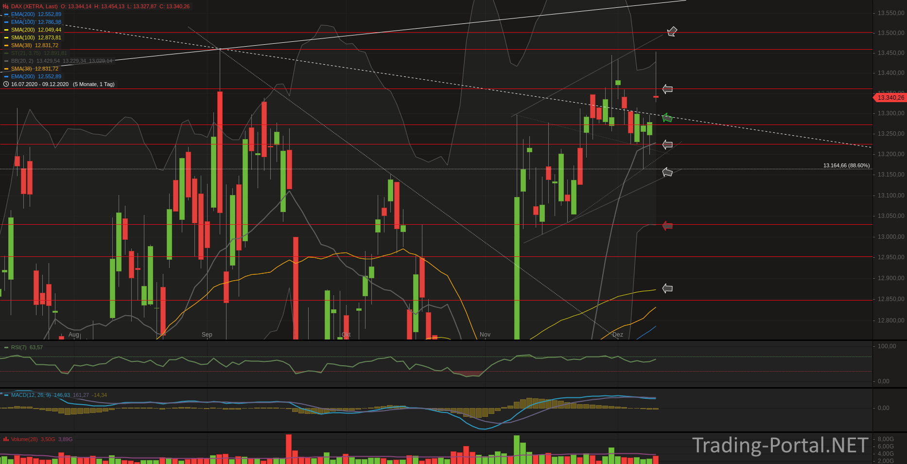Click the 100,00 label on the RSI scale

(x=887, y=346)
